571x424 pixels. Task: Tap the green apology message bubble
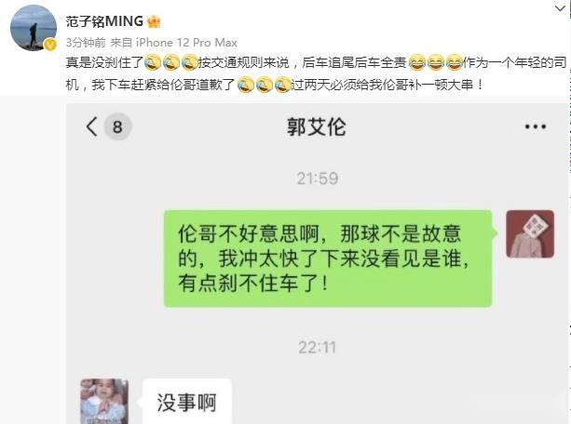point(328,258)
